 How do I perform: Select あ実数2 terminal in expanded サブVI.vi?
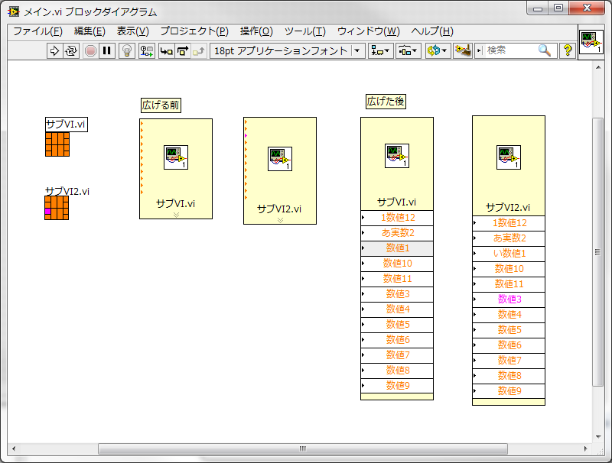[397, 233]
